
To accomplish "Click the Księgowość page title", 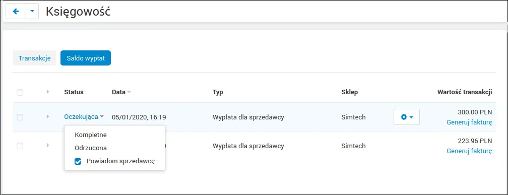I will click(78, 12).
